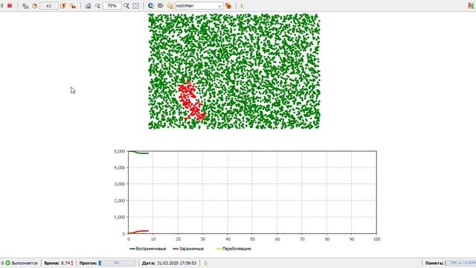Click the 75% zoom level field
The height and width of the screenshot is (268, 476).
tap(112, 6)
